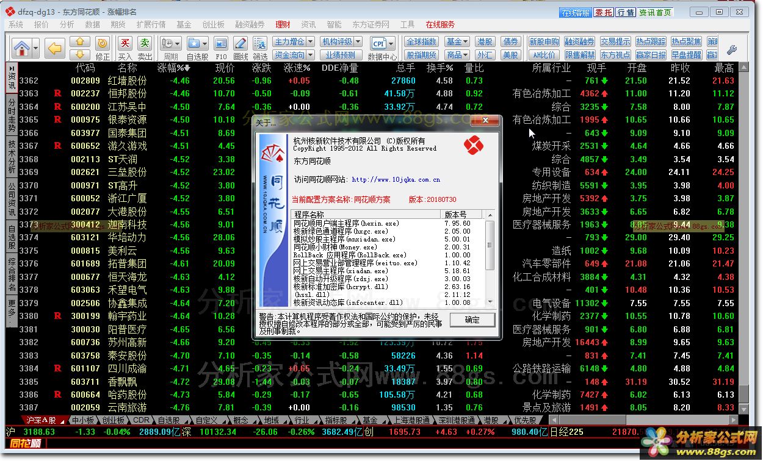763x461 pixels.
Task: Click the 股指期货 button
Action: [x=421, y=55]
